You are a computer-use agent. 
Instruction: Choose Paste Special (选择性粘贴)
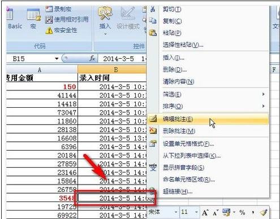pos(208,45)
